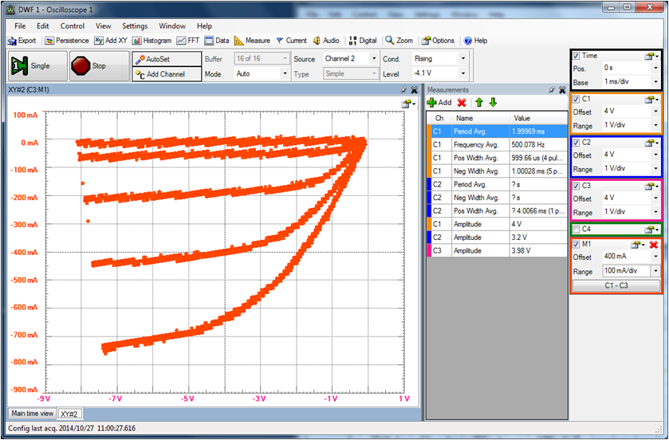Toggle the M1 channel checkbox
The image size is (669, 440).
(x=577, y=245)
